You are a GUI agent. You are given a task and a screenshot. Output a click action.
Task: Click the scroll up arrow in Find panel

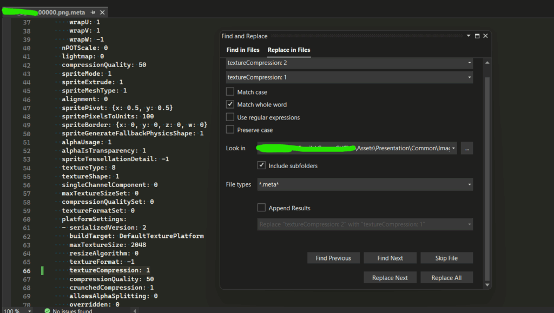click(x=487, y=63)
